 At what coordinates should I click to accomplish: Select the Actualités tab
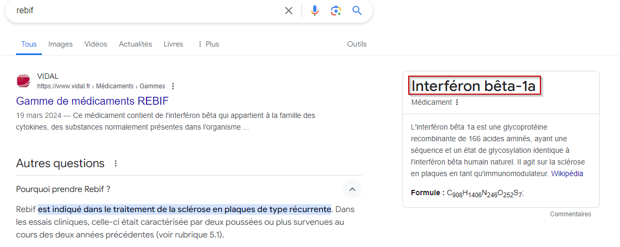tap(135, 44)
